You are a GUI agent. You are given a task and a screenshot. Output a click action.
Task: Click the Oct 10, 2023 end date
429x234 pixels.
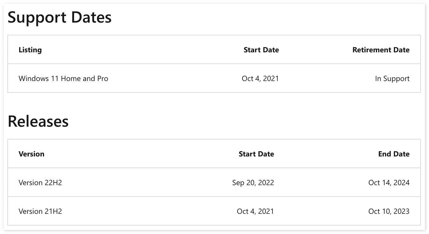tap(389, 211)
